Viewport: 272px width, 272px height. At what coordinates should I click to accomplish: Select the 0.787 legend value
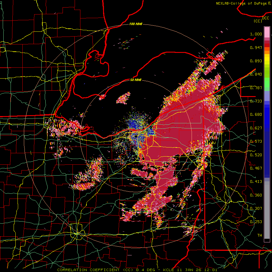(256, 88)
